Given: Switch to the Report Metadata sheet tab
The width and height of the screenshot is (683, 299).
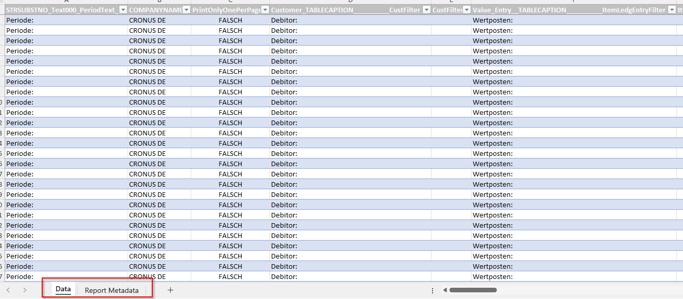Looking at the screenshot, I should 112,290.
